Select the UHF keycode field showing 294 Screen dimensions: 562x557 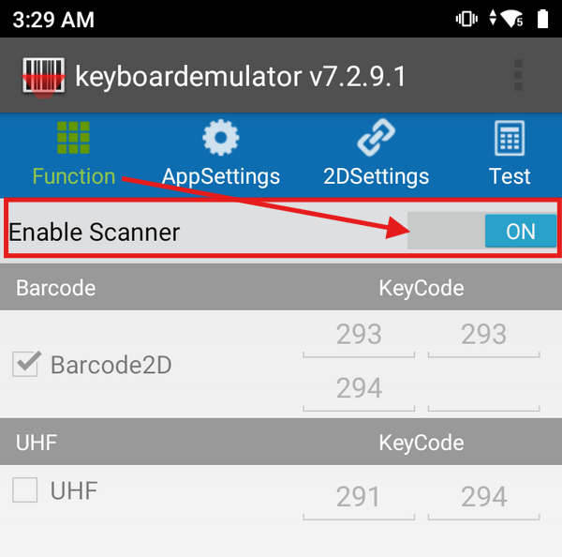pyautogui.click(x=484, y=496)
